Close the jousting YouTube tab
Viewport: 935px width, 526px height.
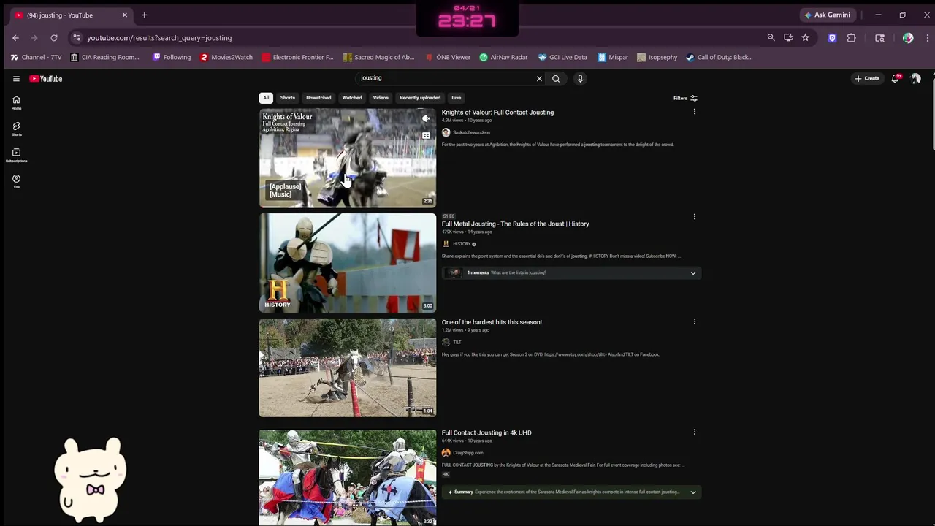[x=125, y=15]
